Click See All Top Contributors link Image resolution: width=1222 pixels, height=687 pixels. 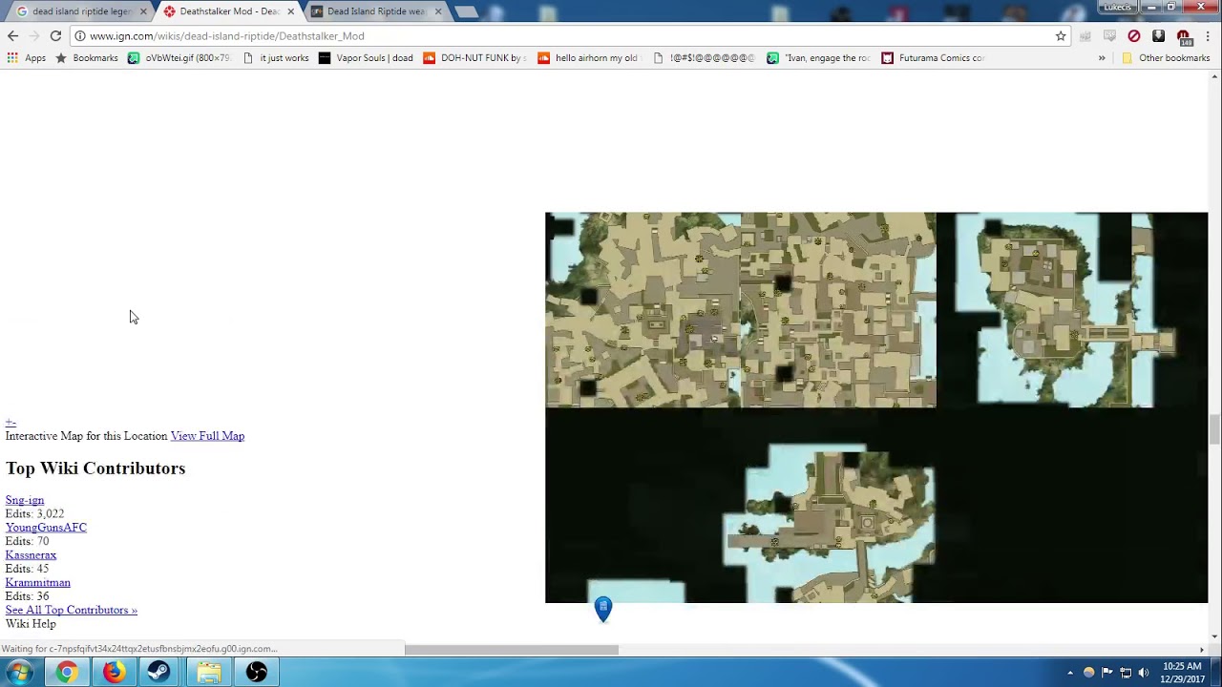click(x=72, y=611)
